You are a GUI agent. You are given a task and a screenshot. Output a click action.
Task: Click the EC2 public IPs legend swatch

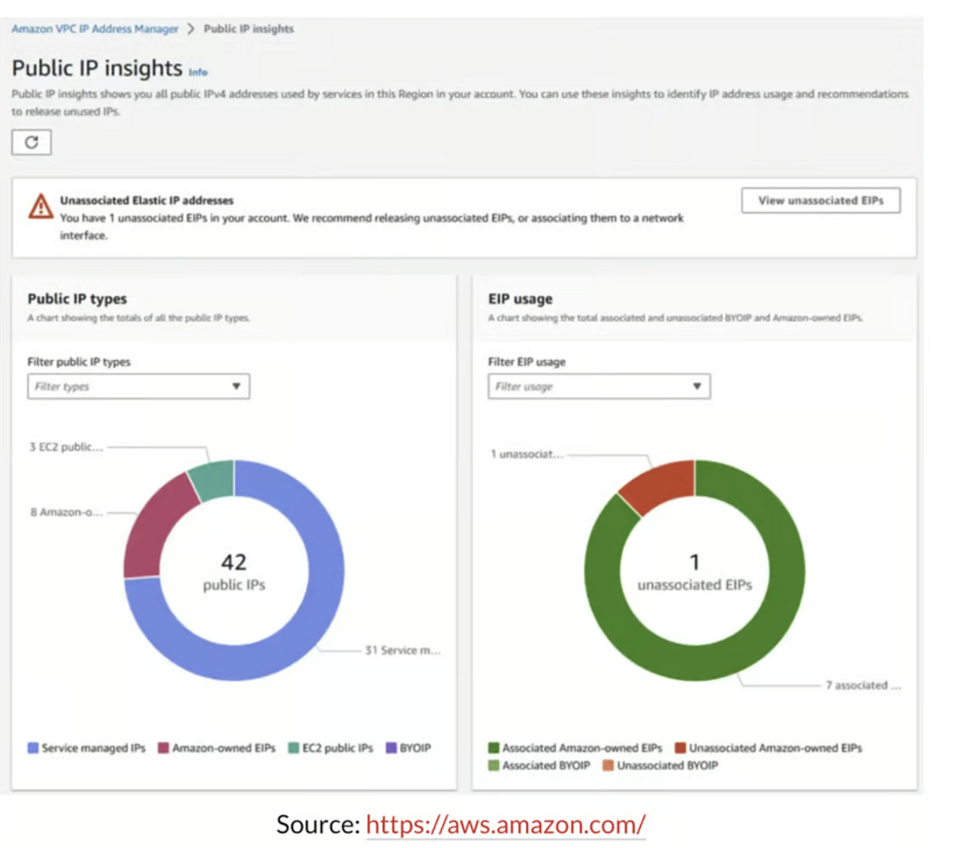pyautogui.click(x=294, y=747)
